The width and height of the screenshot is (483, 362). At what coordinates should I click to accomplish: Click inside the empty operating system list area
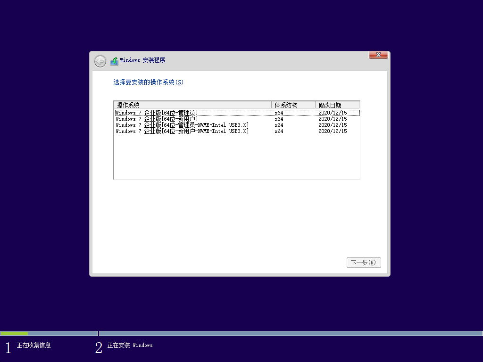pyautogui.click(x=236, y=156)
